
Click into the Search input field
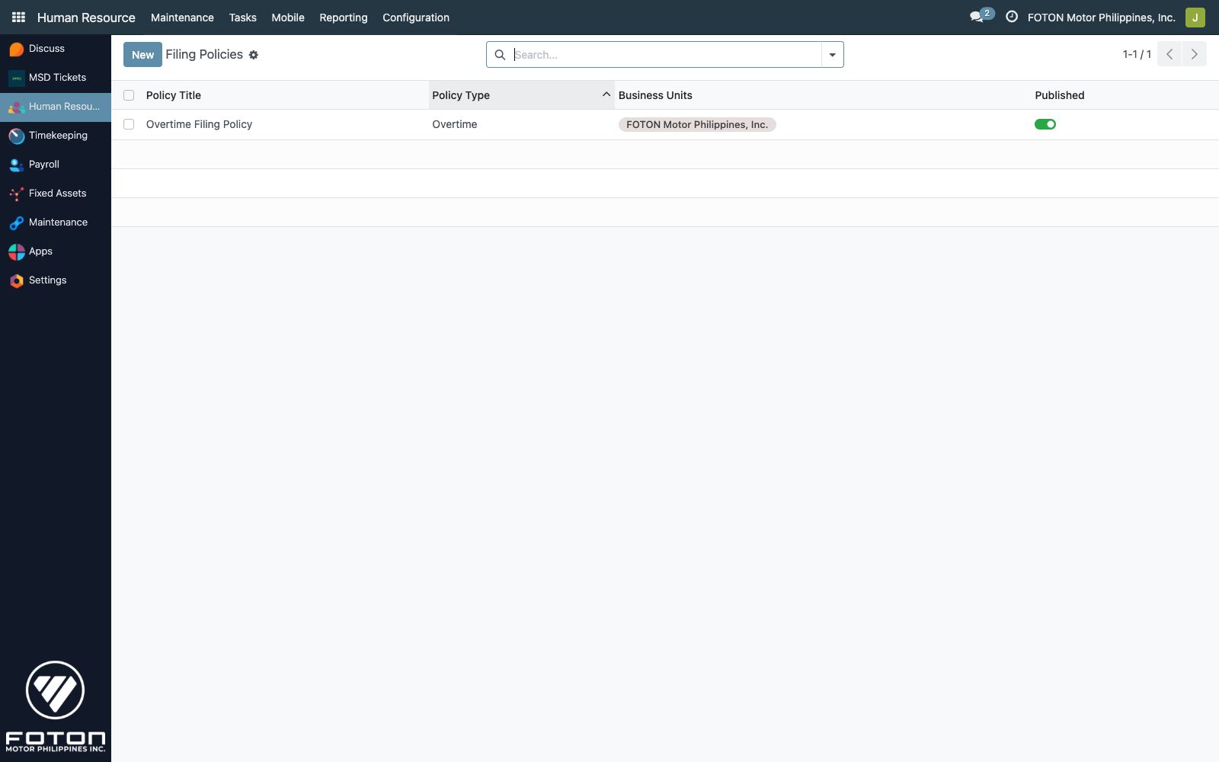(663, 55)
